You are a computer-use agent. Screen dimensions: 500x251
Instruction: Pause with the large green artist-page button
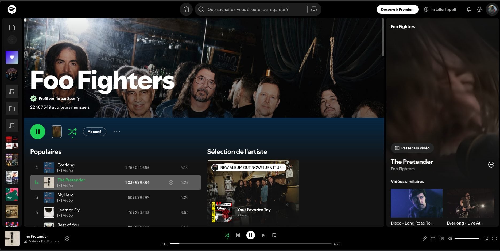[38, 132]
